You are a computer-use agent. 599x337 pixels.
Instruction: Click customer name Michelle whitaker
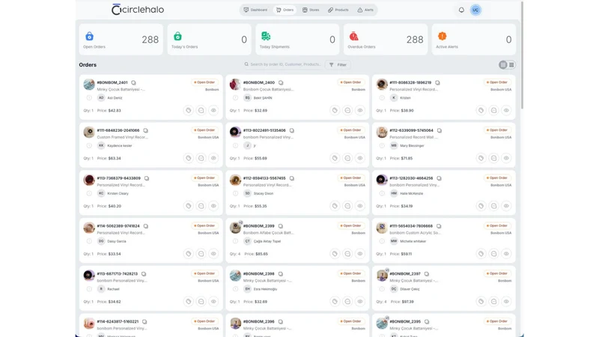click(x=413, y=241)
